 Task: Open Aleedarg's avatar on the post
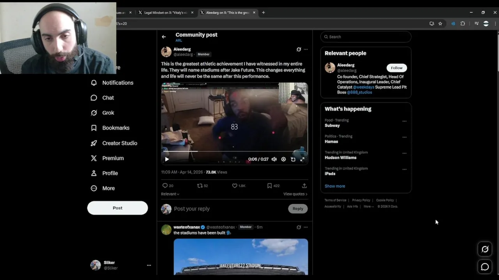tap(166, 52)
